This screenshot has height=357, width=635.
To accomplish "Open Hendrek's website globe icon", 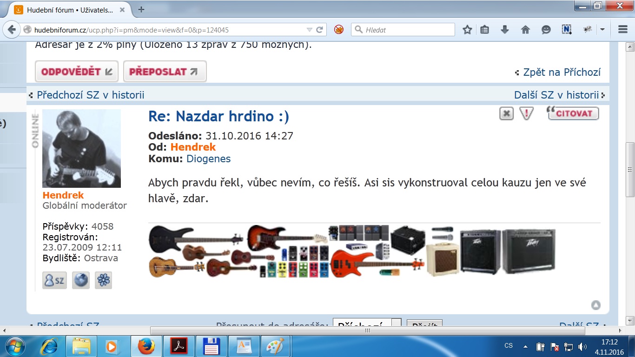I will coord(81,280).
